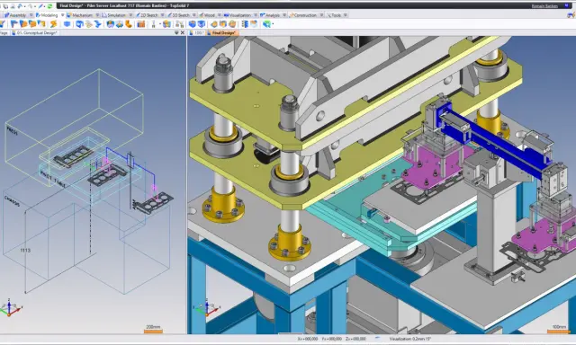Open dropdown arrow next to Construction tab
This screenshot has height=345, width=576.
(321, 15)
